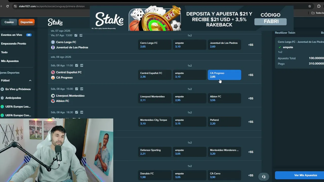The height and width of the screenshot is (182, 324).
Task: Open the Cerro Largo FC team name link
Action: [x=66, y=42]
